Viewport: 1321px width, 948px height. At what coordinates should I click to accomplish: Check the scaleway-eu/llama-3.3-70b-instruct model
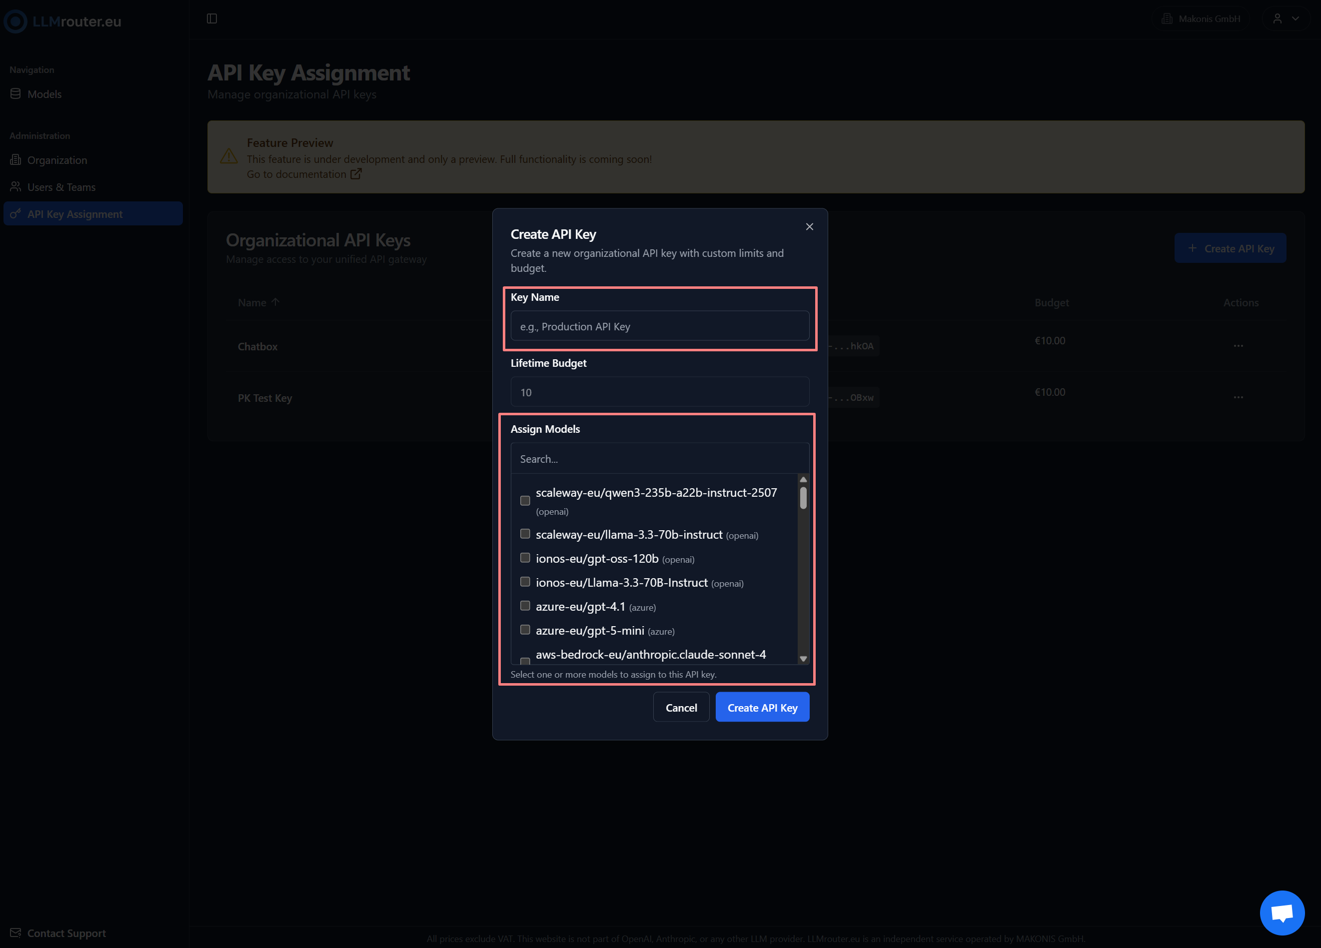click(525, 533)
